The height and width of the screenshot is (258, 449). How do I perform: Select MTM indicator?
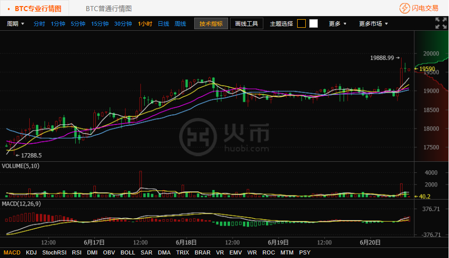tap(287, 252)
